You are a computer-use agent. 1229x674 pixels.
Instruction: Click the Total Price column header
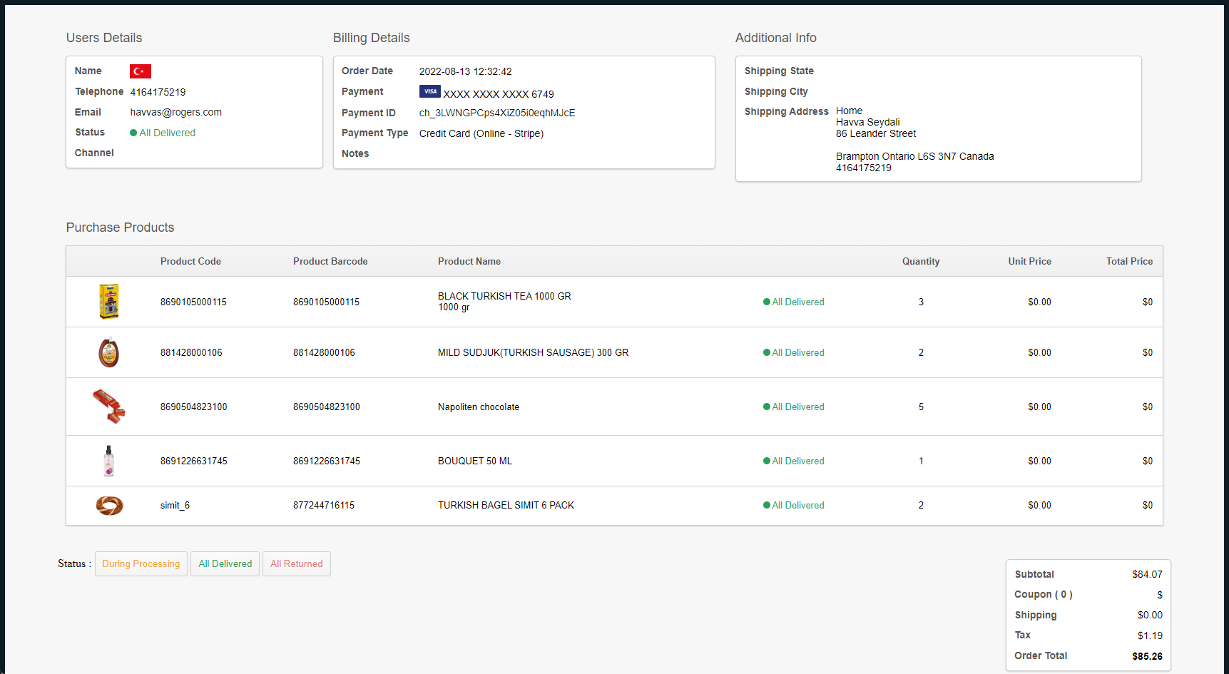point(1129,261)
